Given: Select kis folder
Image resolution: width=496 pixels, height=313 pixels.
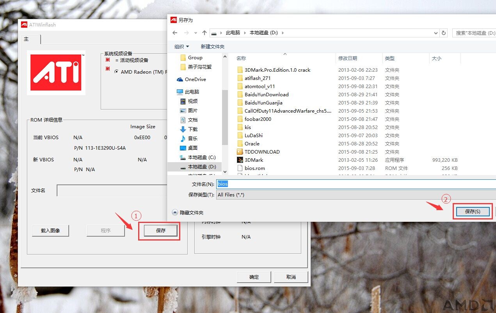Looking at the screenshot, I should click(x=244, y=127).
